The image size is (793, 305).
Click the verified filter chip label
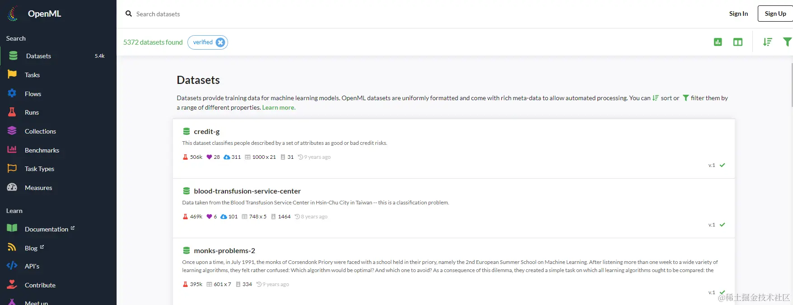[x=203, y=42]
